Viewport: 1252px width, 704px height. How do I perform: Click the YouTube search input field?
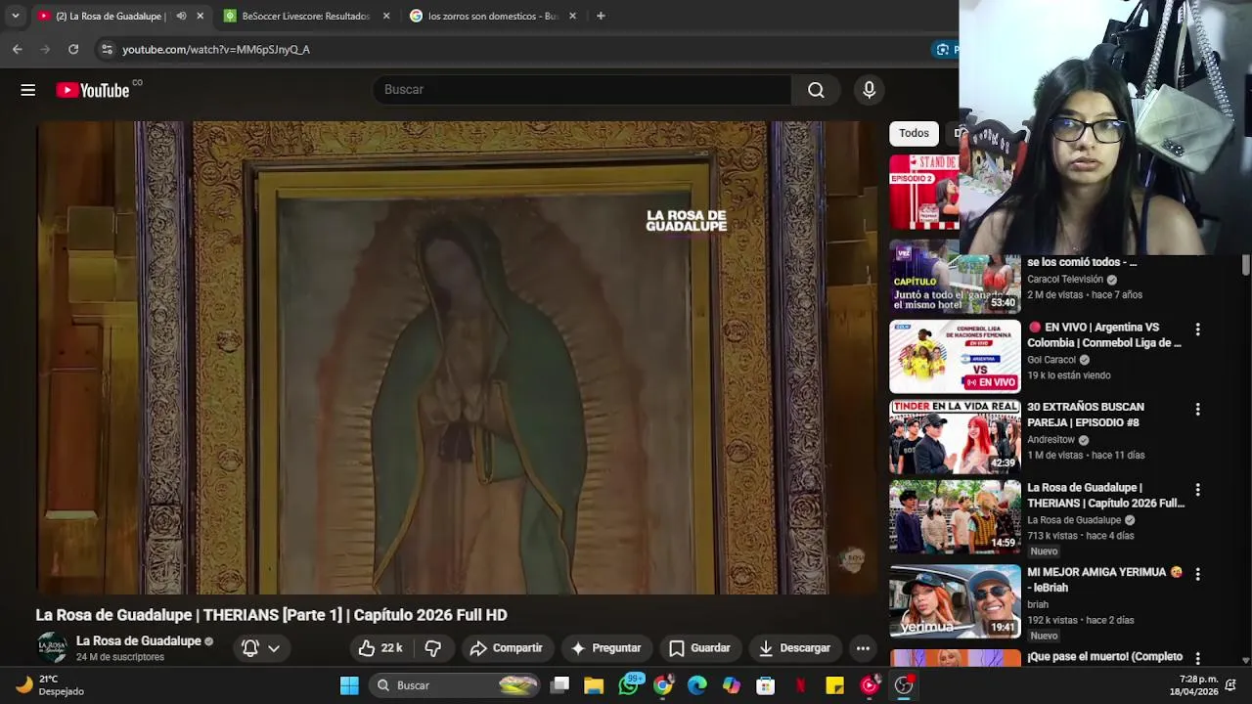point(581,90)
